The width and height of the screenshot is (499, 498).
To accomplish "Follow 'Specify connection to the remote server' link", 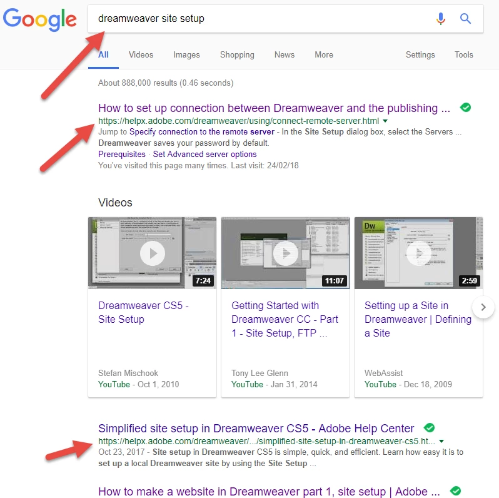I will [202, 132].
